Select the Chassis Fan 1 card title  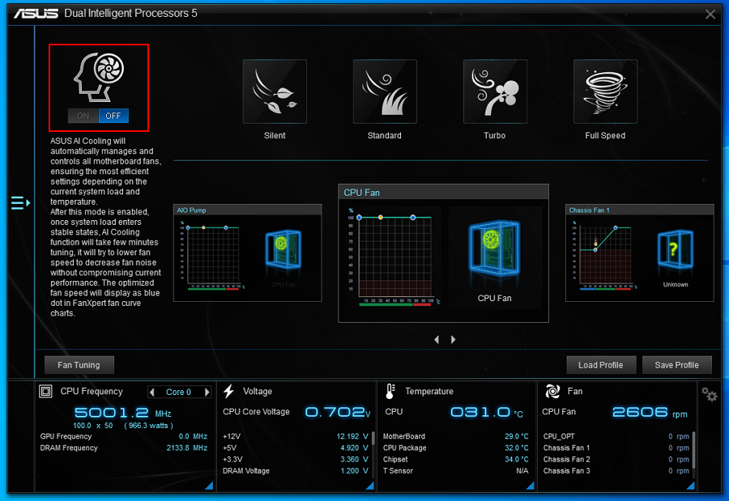[590, 210]
